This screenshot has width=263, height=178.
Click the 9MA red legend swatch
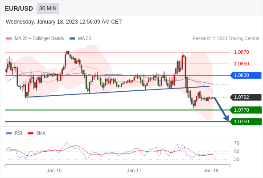coord(30,133)
